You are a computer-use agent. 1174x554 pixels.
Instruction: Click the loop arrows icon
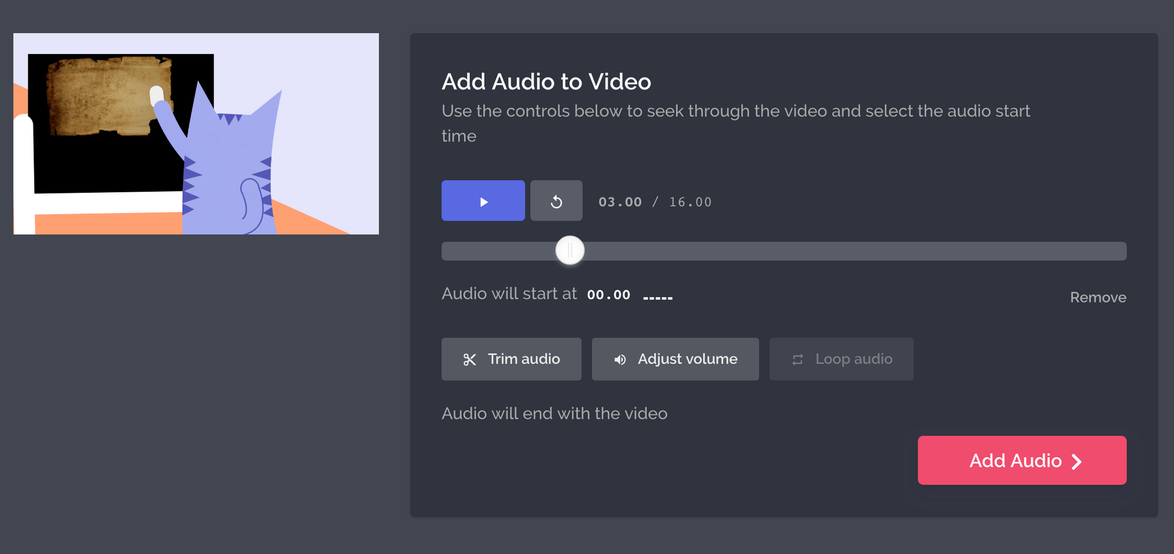tap(797, 359)
